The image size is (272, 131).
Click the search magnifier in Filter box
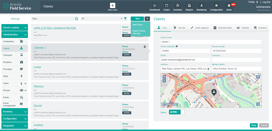coord(76,19)
